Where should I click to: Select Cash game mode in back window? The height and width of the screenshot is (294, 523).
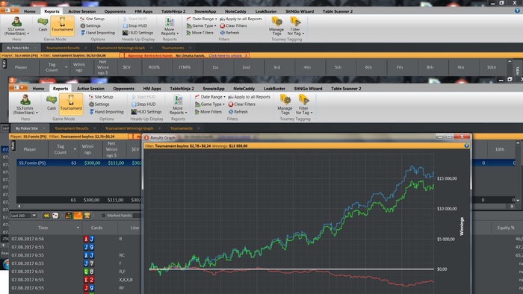point(43,25)
